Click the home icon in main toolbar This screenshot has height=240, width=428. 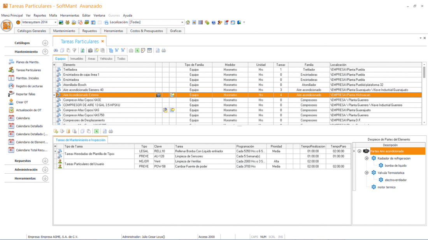point(188,22)
